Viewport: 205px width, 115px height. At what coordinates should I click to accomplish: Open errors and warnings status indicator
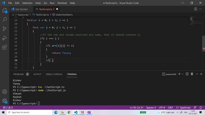click(8, 108)
